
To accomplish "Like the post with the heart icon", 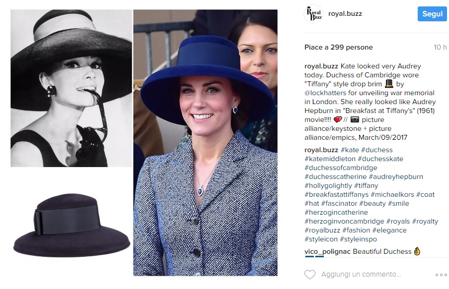I will tap(310, 275).
